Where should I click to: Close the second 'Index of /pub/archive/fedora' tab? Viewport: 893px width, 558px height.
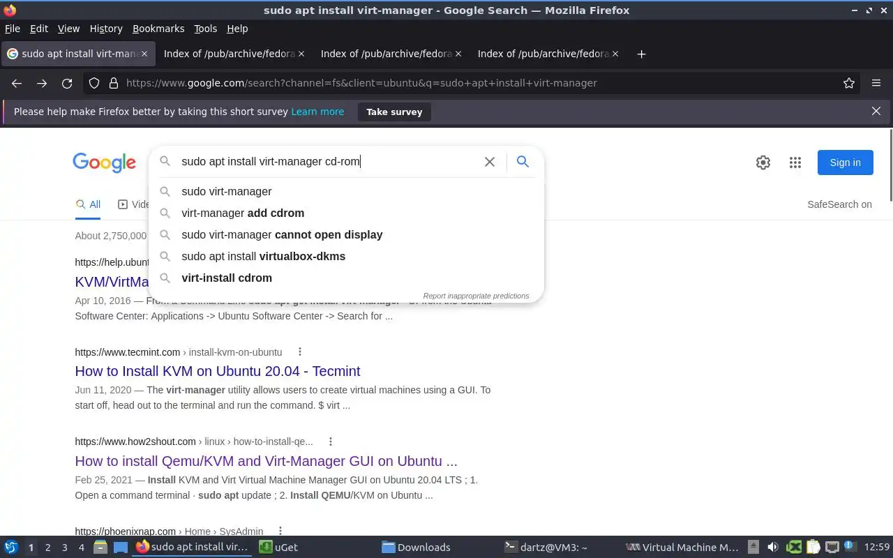click(458, 54)
